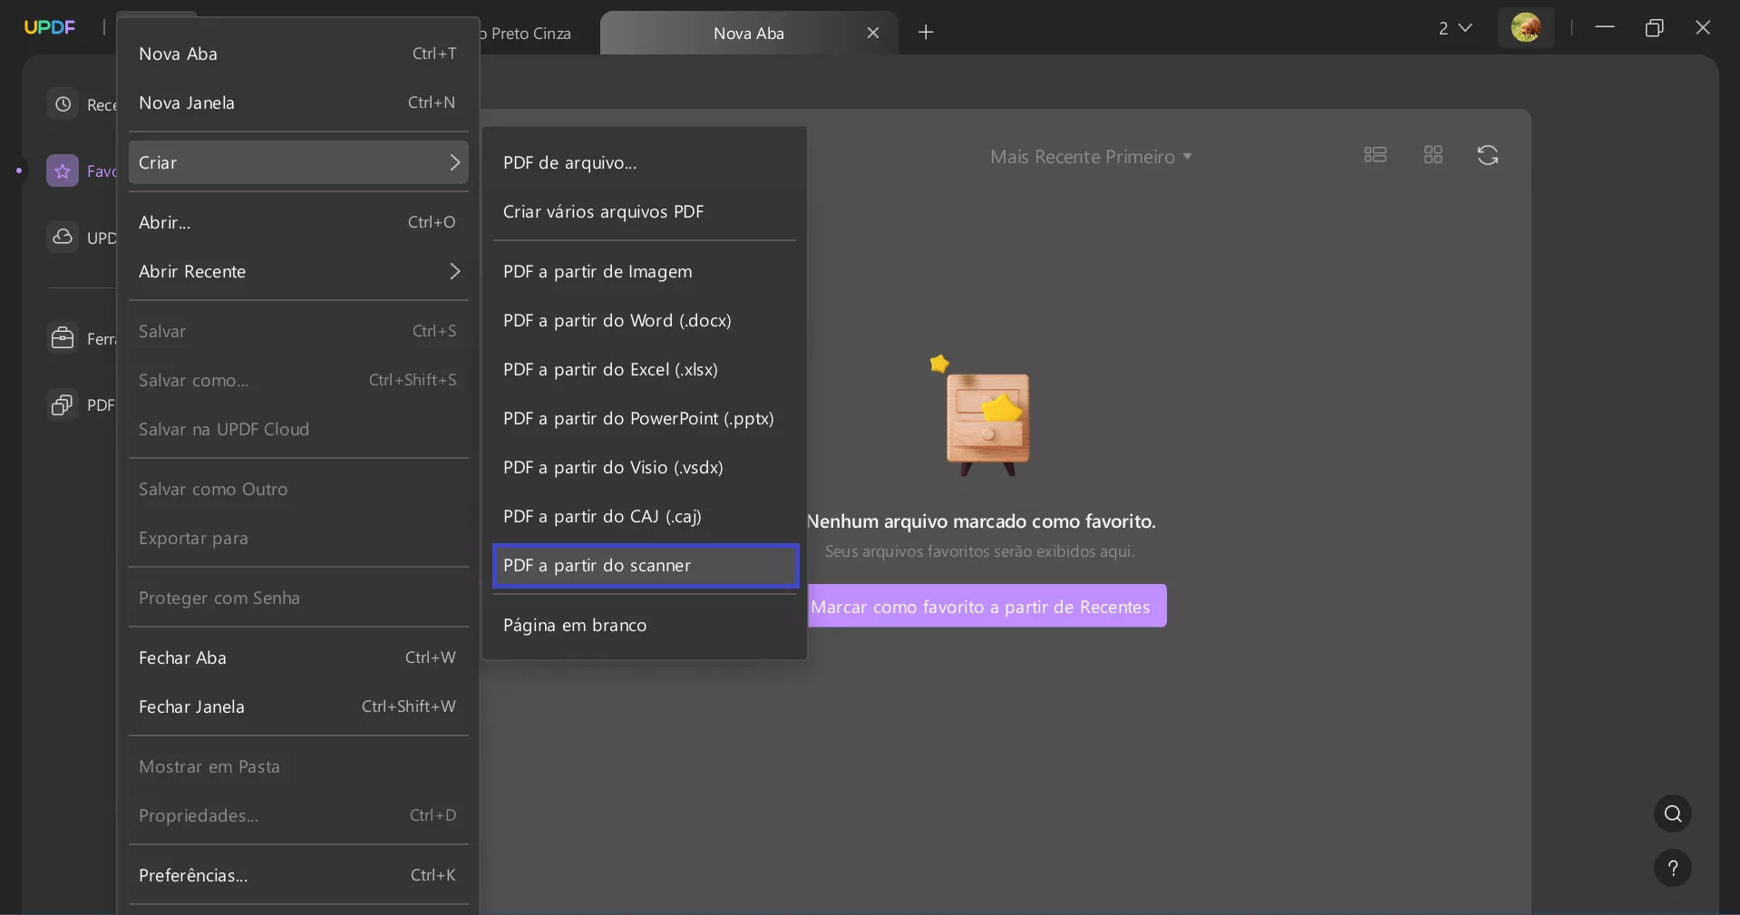Minimize the UPDF window

point(1605,27)
